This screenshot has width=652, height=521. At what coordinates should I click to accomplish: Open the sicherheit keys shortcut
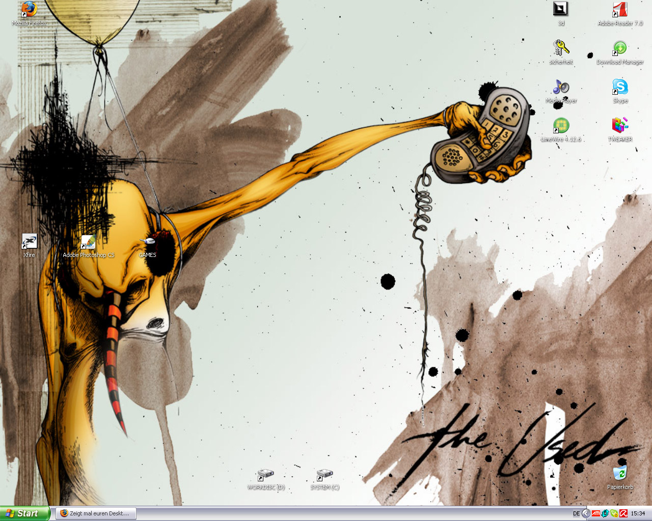pos(561,52)
